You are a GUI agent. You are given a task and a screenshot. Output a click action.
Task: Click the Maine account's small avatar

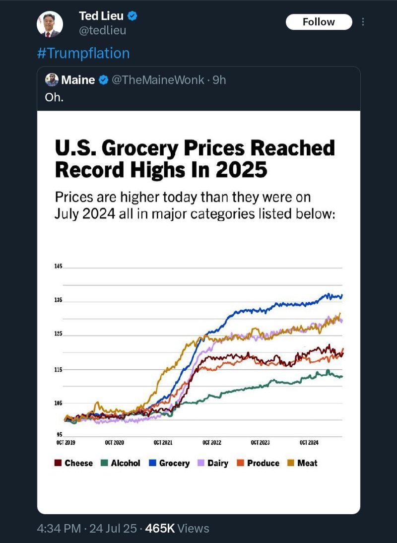pyautogui.click(x=52, y=79)
